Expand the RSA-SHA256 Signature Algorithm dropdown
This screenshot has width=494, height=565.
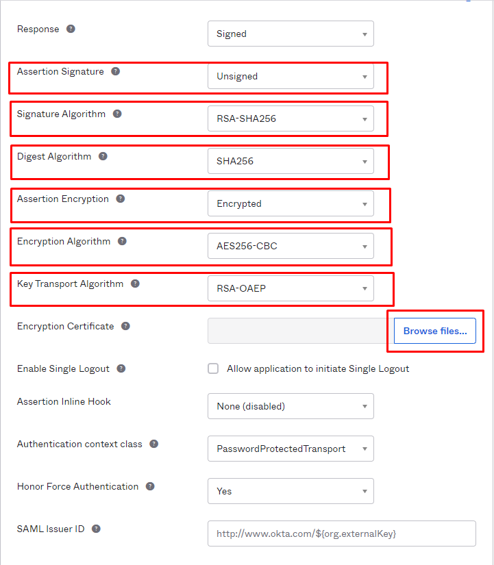tap(291, 118)
